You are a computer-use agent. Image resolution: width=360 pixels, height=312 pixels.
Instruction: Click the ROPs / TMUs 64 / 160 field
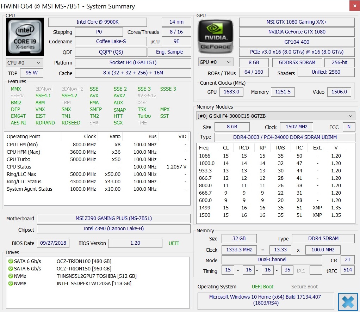254,72
